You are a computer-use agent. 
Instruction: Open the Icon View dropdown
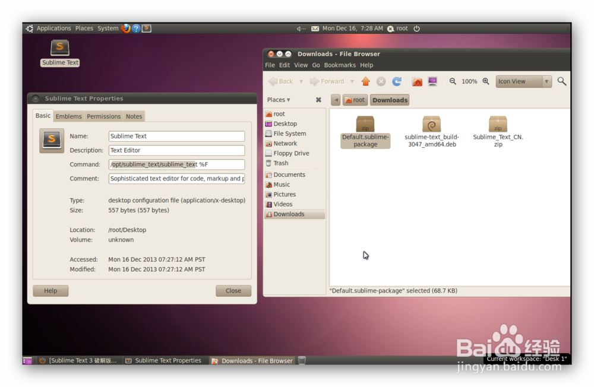coord(523,81)
